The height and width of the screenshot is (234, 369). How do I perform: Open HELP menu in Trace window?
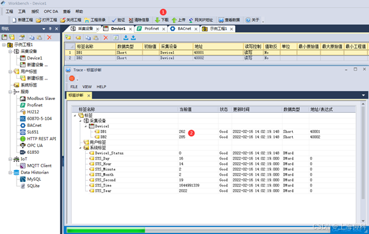101,87
